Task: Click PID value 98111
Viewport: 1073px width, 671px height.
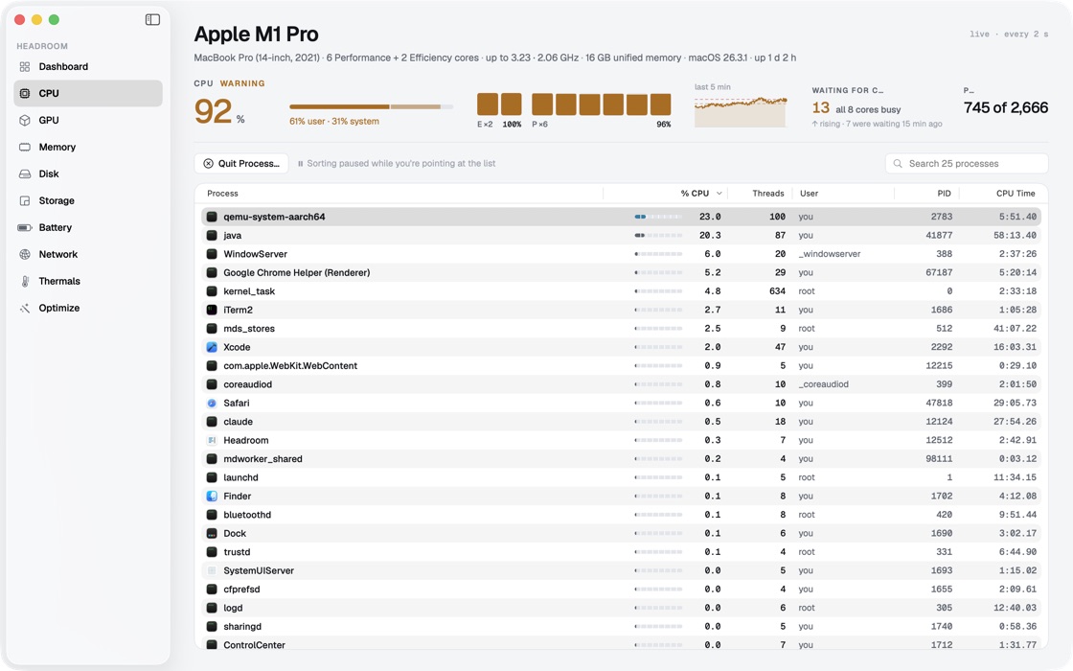Action: (939, 459)
